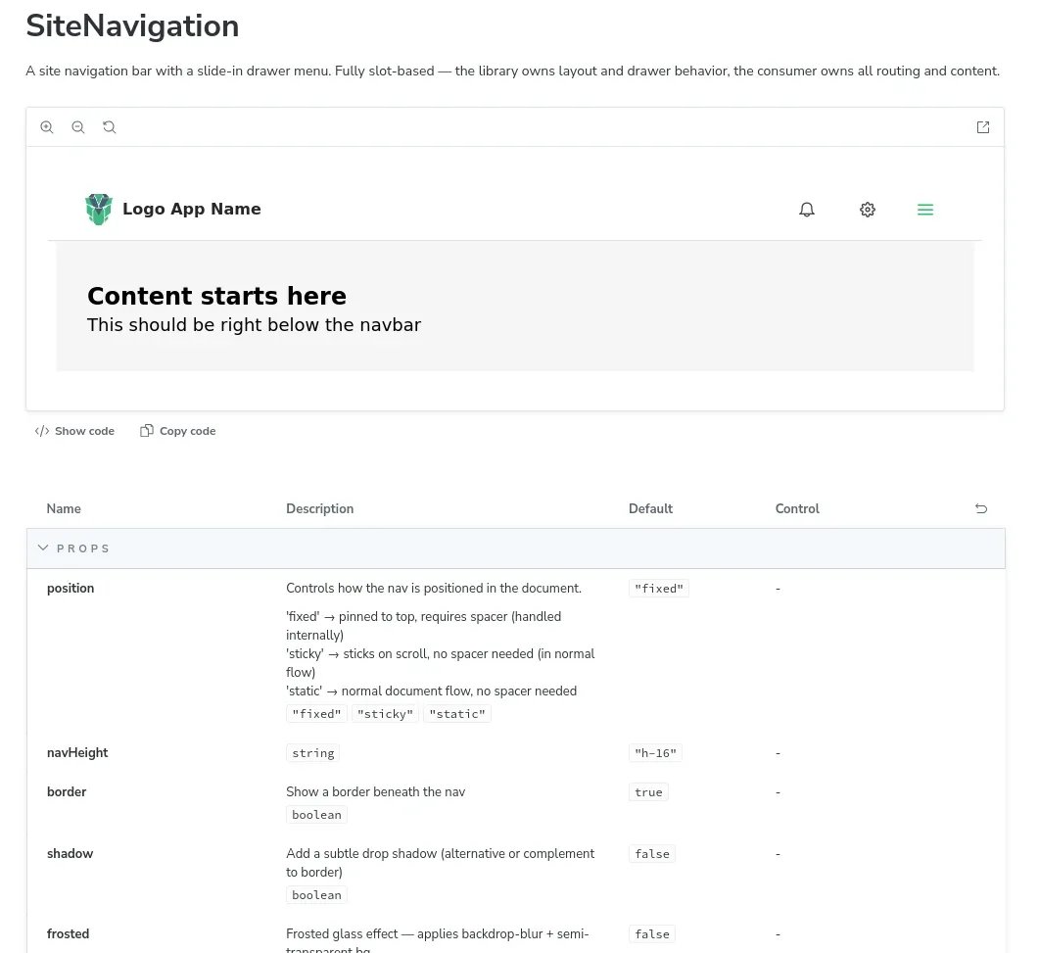Click 'Show a border beneath the nav' description

[376, 791]
